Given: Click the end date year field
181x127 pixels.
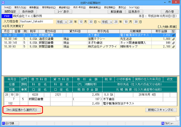Looking at the screenshot, I should coord(116,22).
